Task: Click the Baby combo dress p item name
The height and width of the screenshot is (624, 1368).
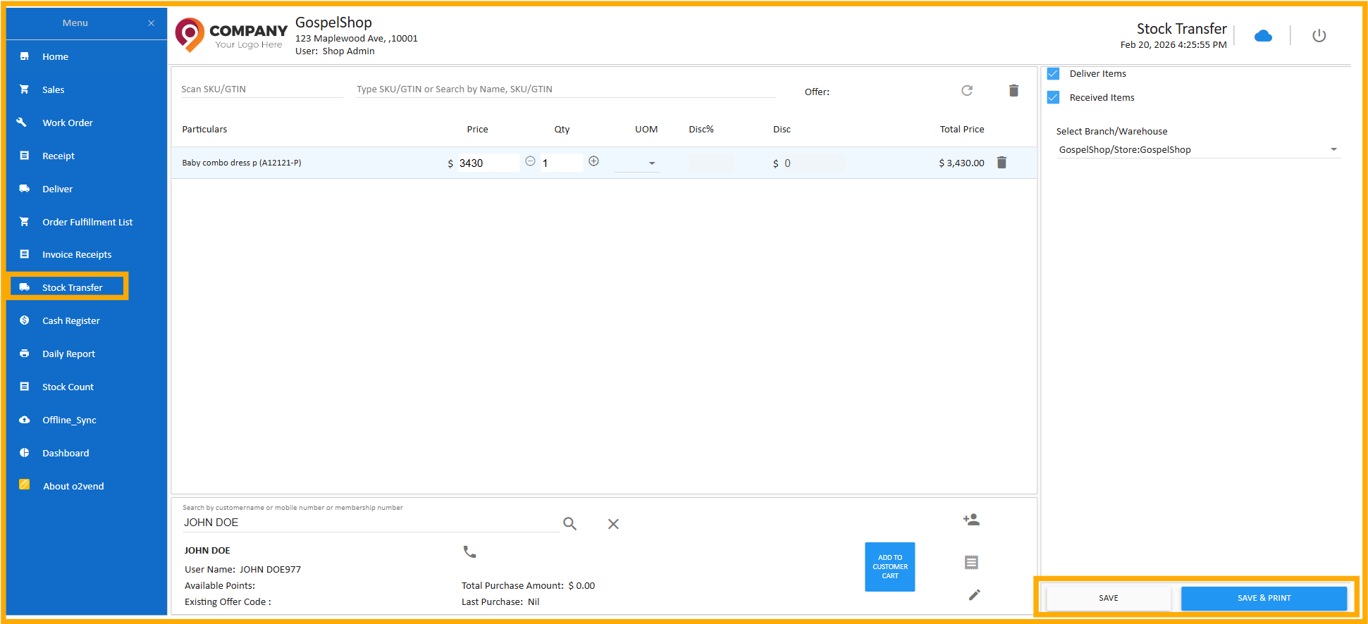Action: pos(242,163)
